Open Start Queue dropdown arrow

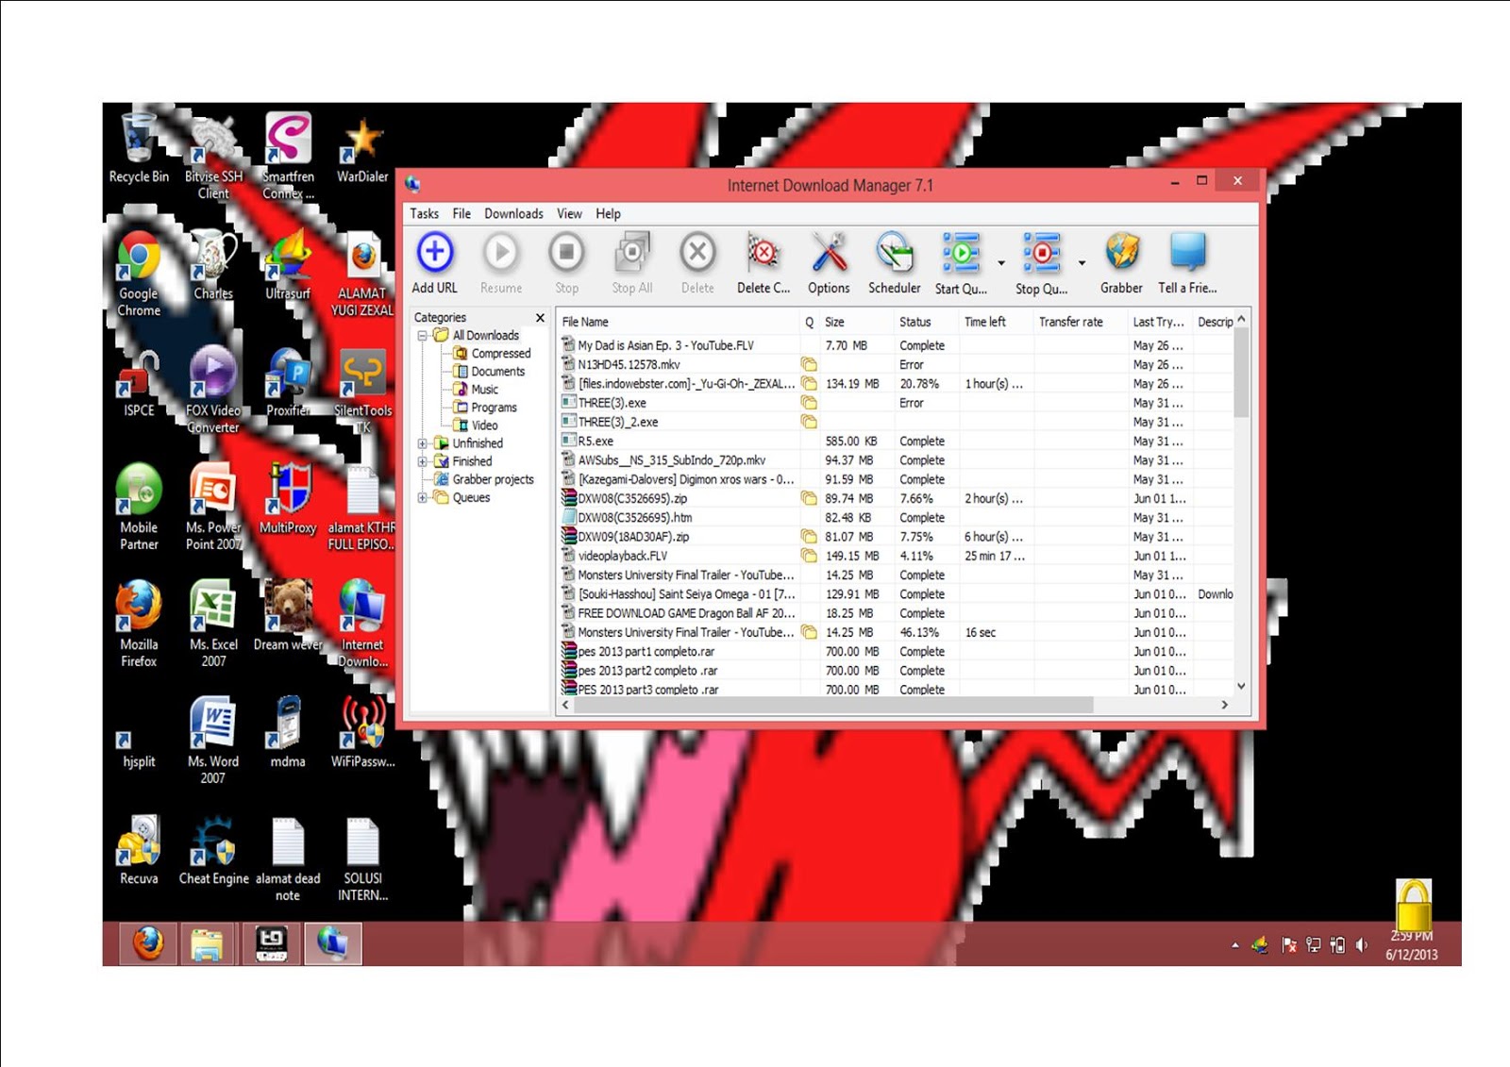point(1001,263)
